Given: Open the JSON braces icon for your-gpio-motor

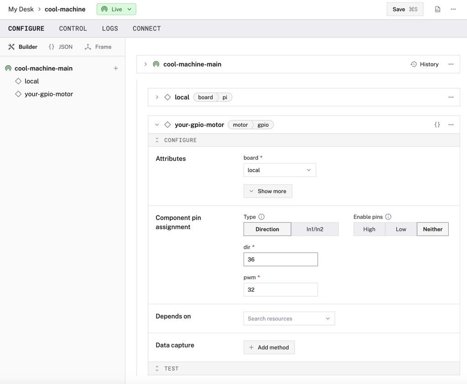Looking at the screenshot, I should point(437,125).
